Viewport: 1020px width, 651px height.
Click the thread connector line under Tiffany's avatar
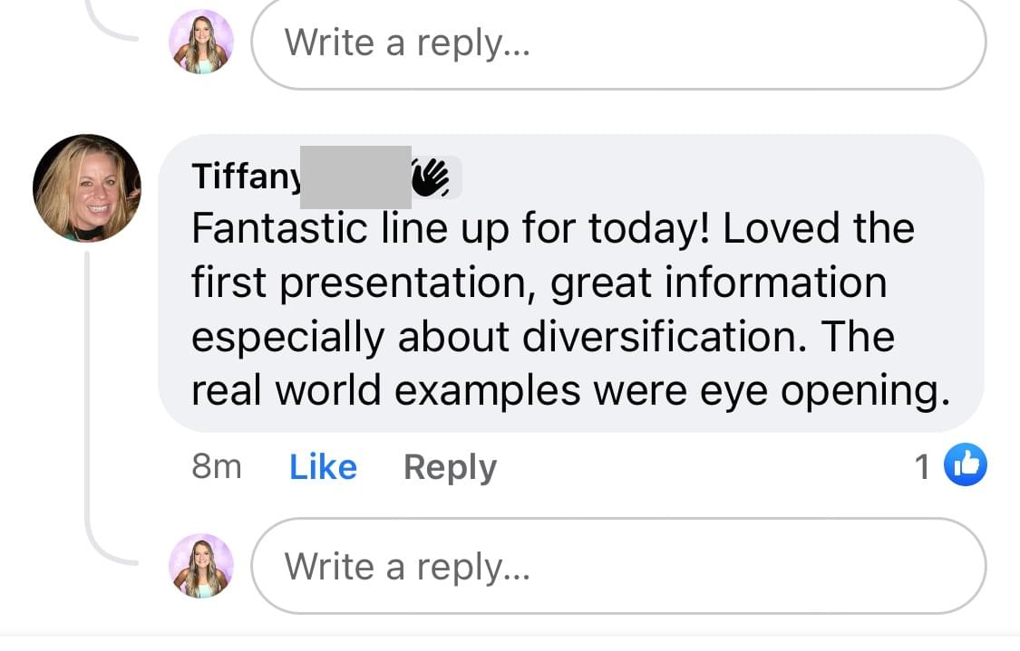coord(86,403)
